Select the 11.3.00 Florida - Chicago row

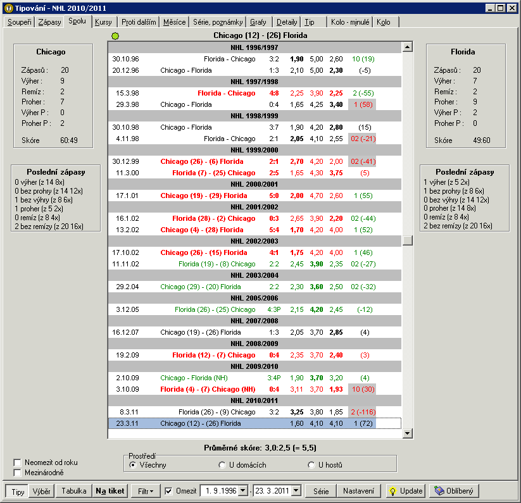(254, 173)
